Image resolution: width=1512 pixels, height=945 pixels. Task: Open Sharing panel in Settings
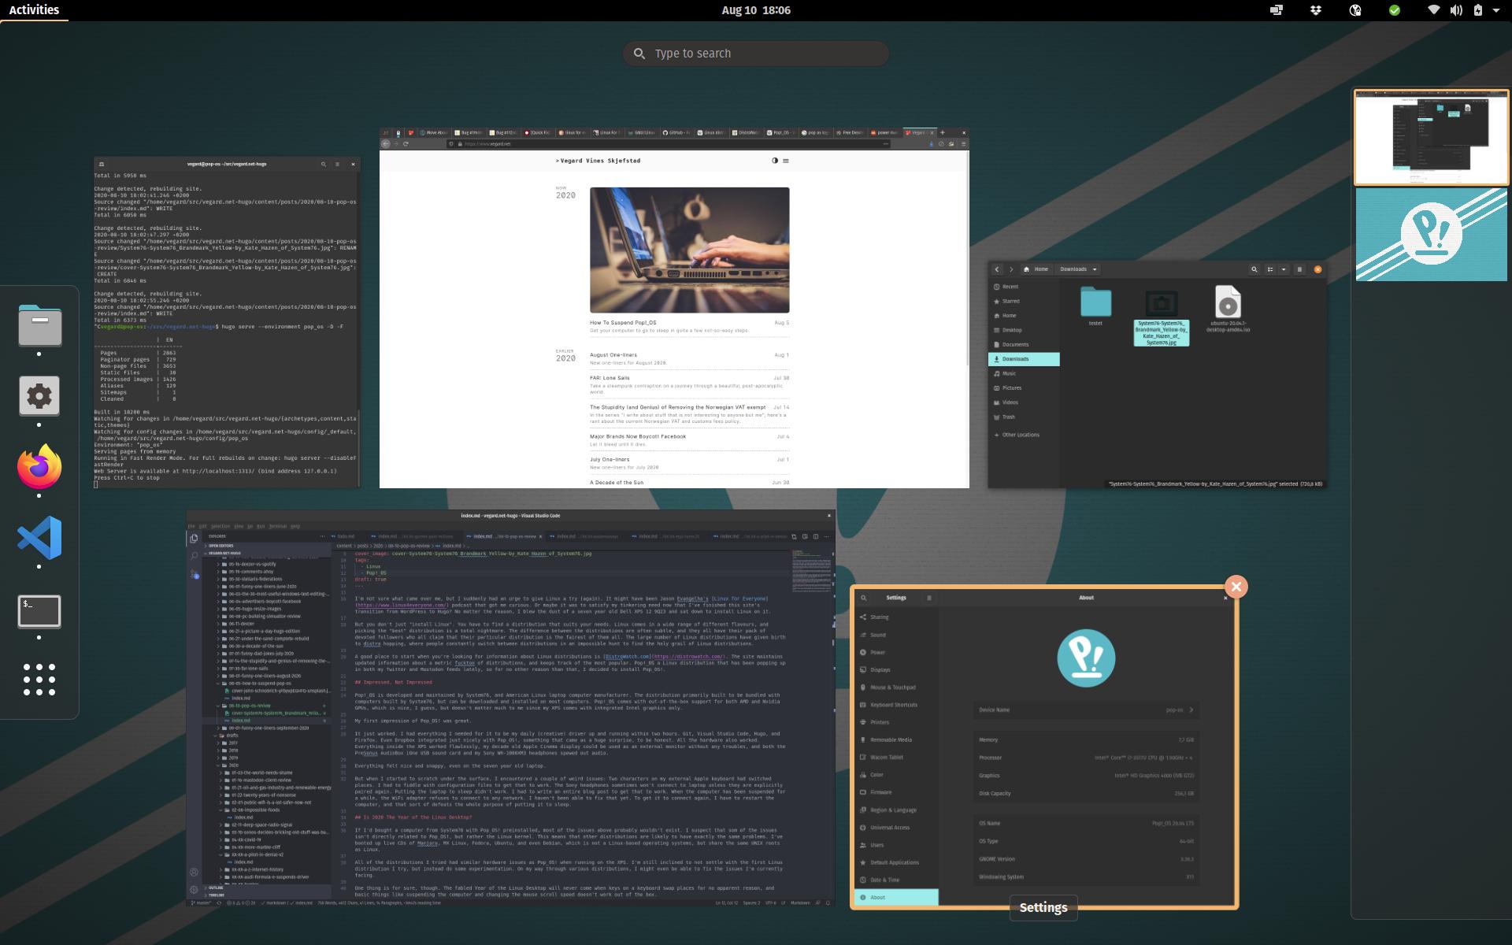click(896, 617)
